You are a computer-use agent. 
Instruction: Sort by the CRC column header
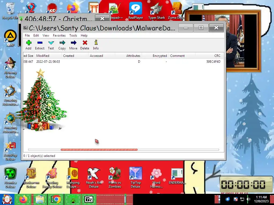click(x=208, y=56)
